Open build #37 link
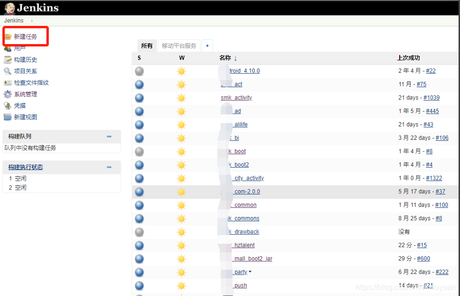The width and height of the screenshot is (460, 296). pos(440,192)
